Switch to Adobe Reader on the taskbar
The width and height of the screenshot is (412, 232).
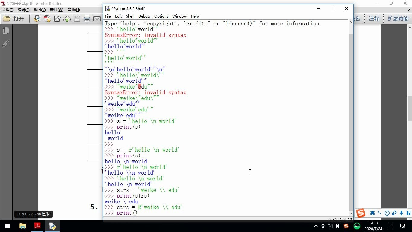[x=37, y=226]
